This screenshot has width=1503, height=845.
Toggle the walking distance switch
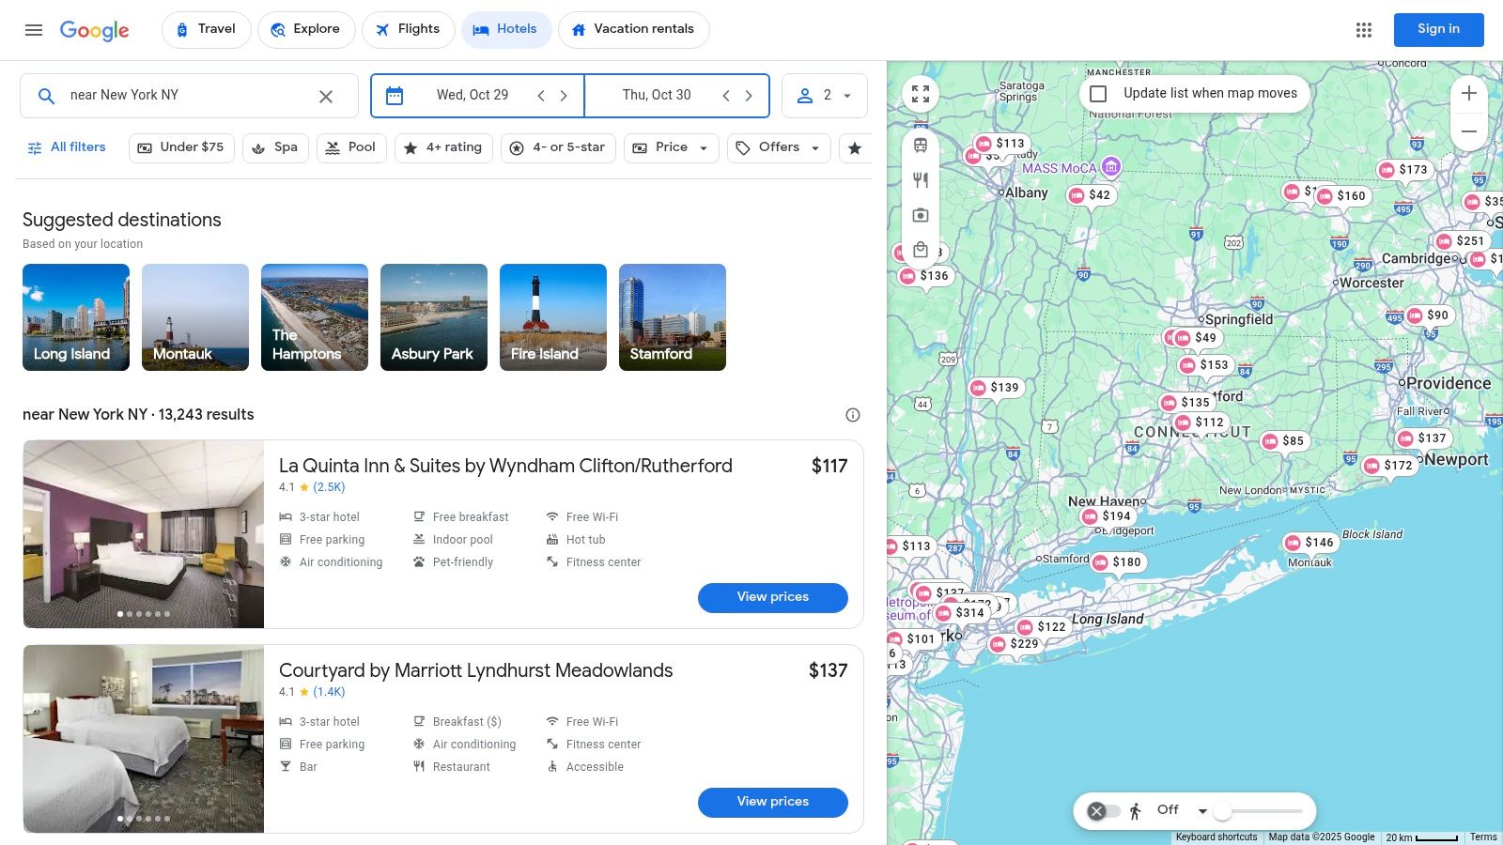click(1104, 811)
